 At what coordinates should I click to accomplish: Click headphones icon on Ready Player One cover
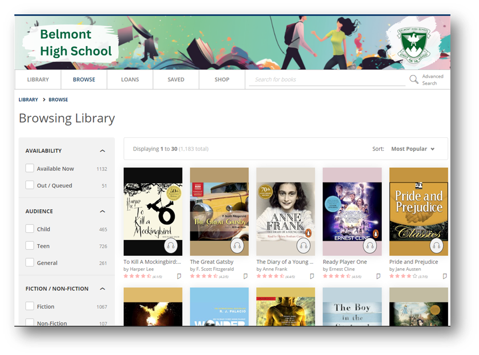coord(370,246)
